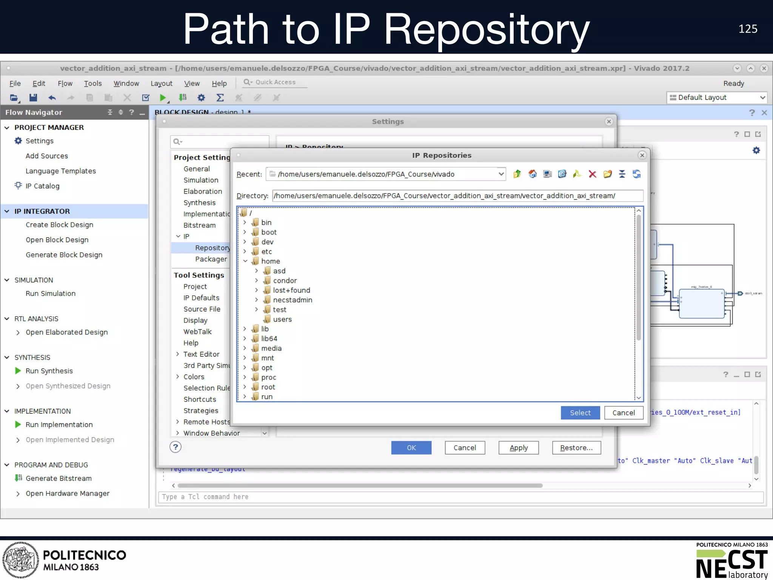Click Flow Navigator help question mark
The image size is (773, 580).
pyautogui.click(x=131, y=112)
